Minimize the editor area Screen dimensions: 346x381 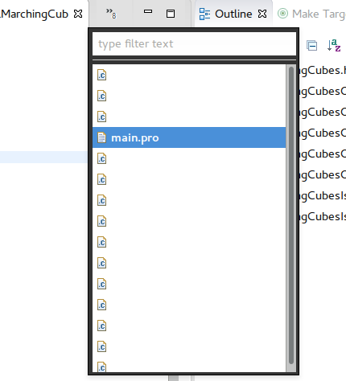pyautogui.click(x=148, y=12)
